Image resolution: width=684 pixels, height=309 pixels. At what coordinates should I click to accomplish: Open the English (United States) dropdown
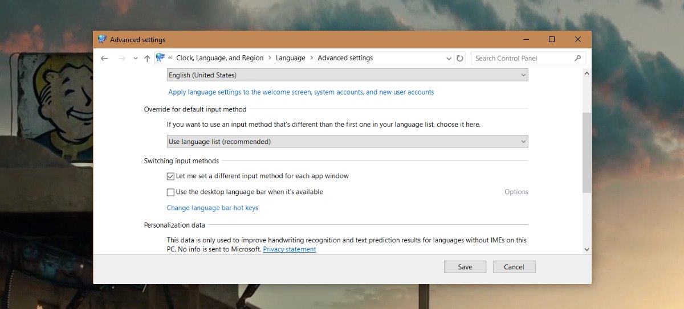point(347,75)
